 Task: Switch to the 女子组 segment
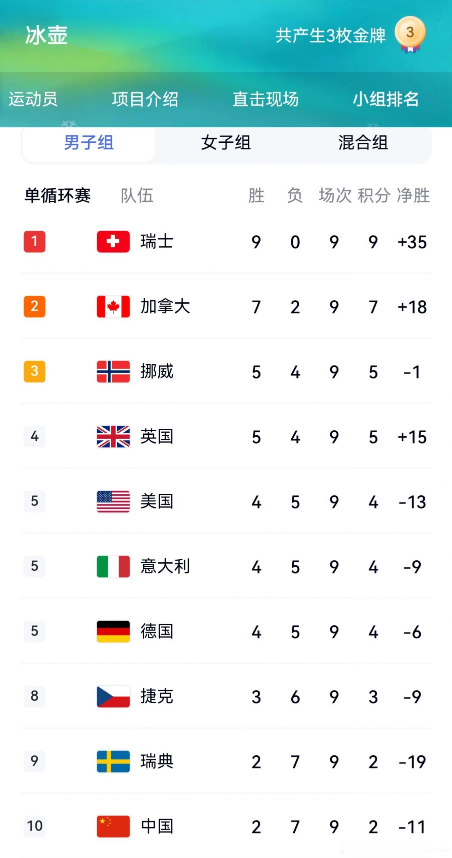click(226, 143)
